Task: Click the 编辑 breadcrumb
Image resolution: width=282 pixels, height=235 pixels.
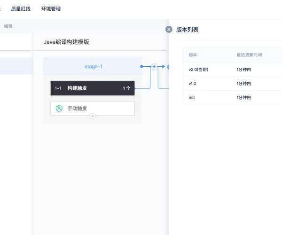Action: click(x=8, y=26)
